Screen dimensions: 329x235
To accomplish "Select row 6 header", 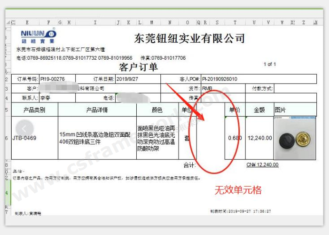I will [7, 138].
